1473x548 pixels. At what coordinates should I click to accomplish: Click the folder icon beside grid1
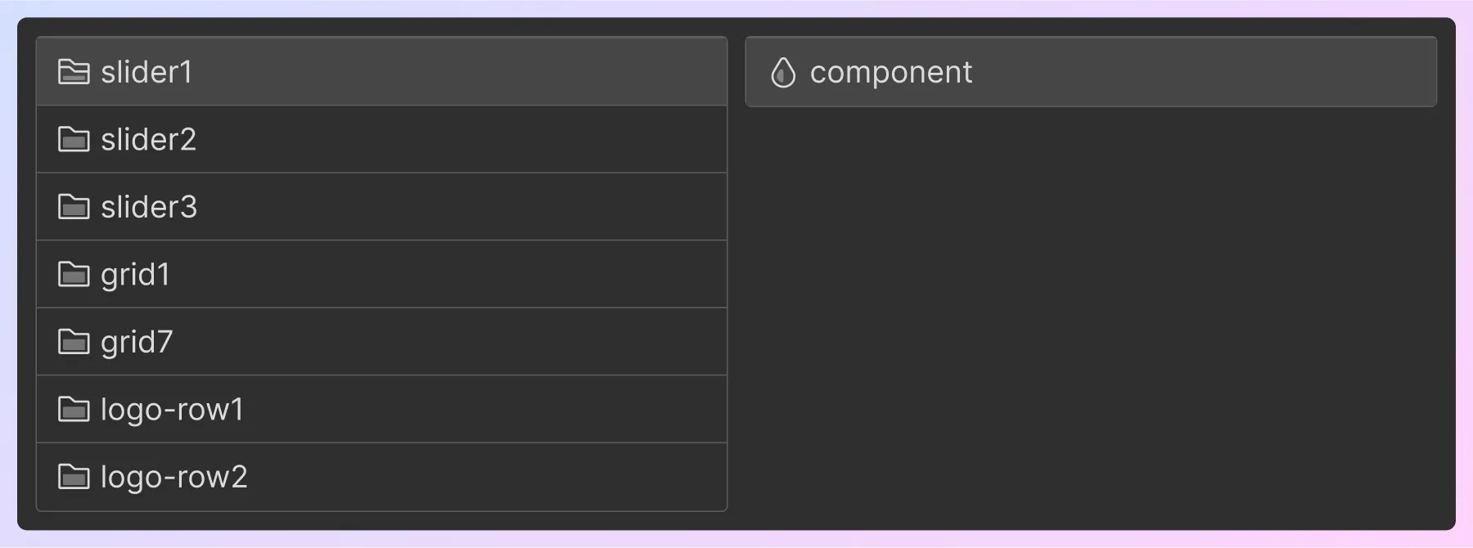pos(74,275)
